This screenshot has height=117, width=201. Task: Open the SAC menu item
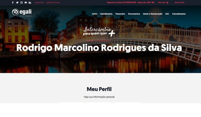[167, 14]
